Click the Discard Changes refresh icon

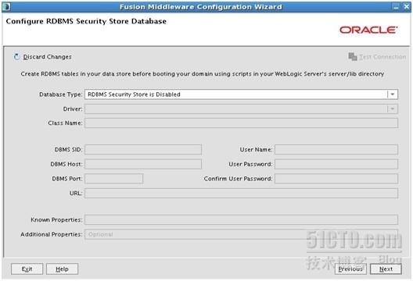tap(16, 57)
